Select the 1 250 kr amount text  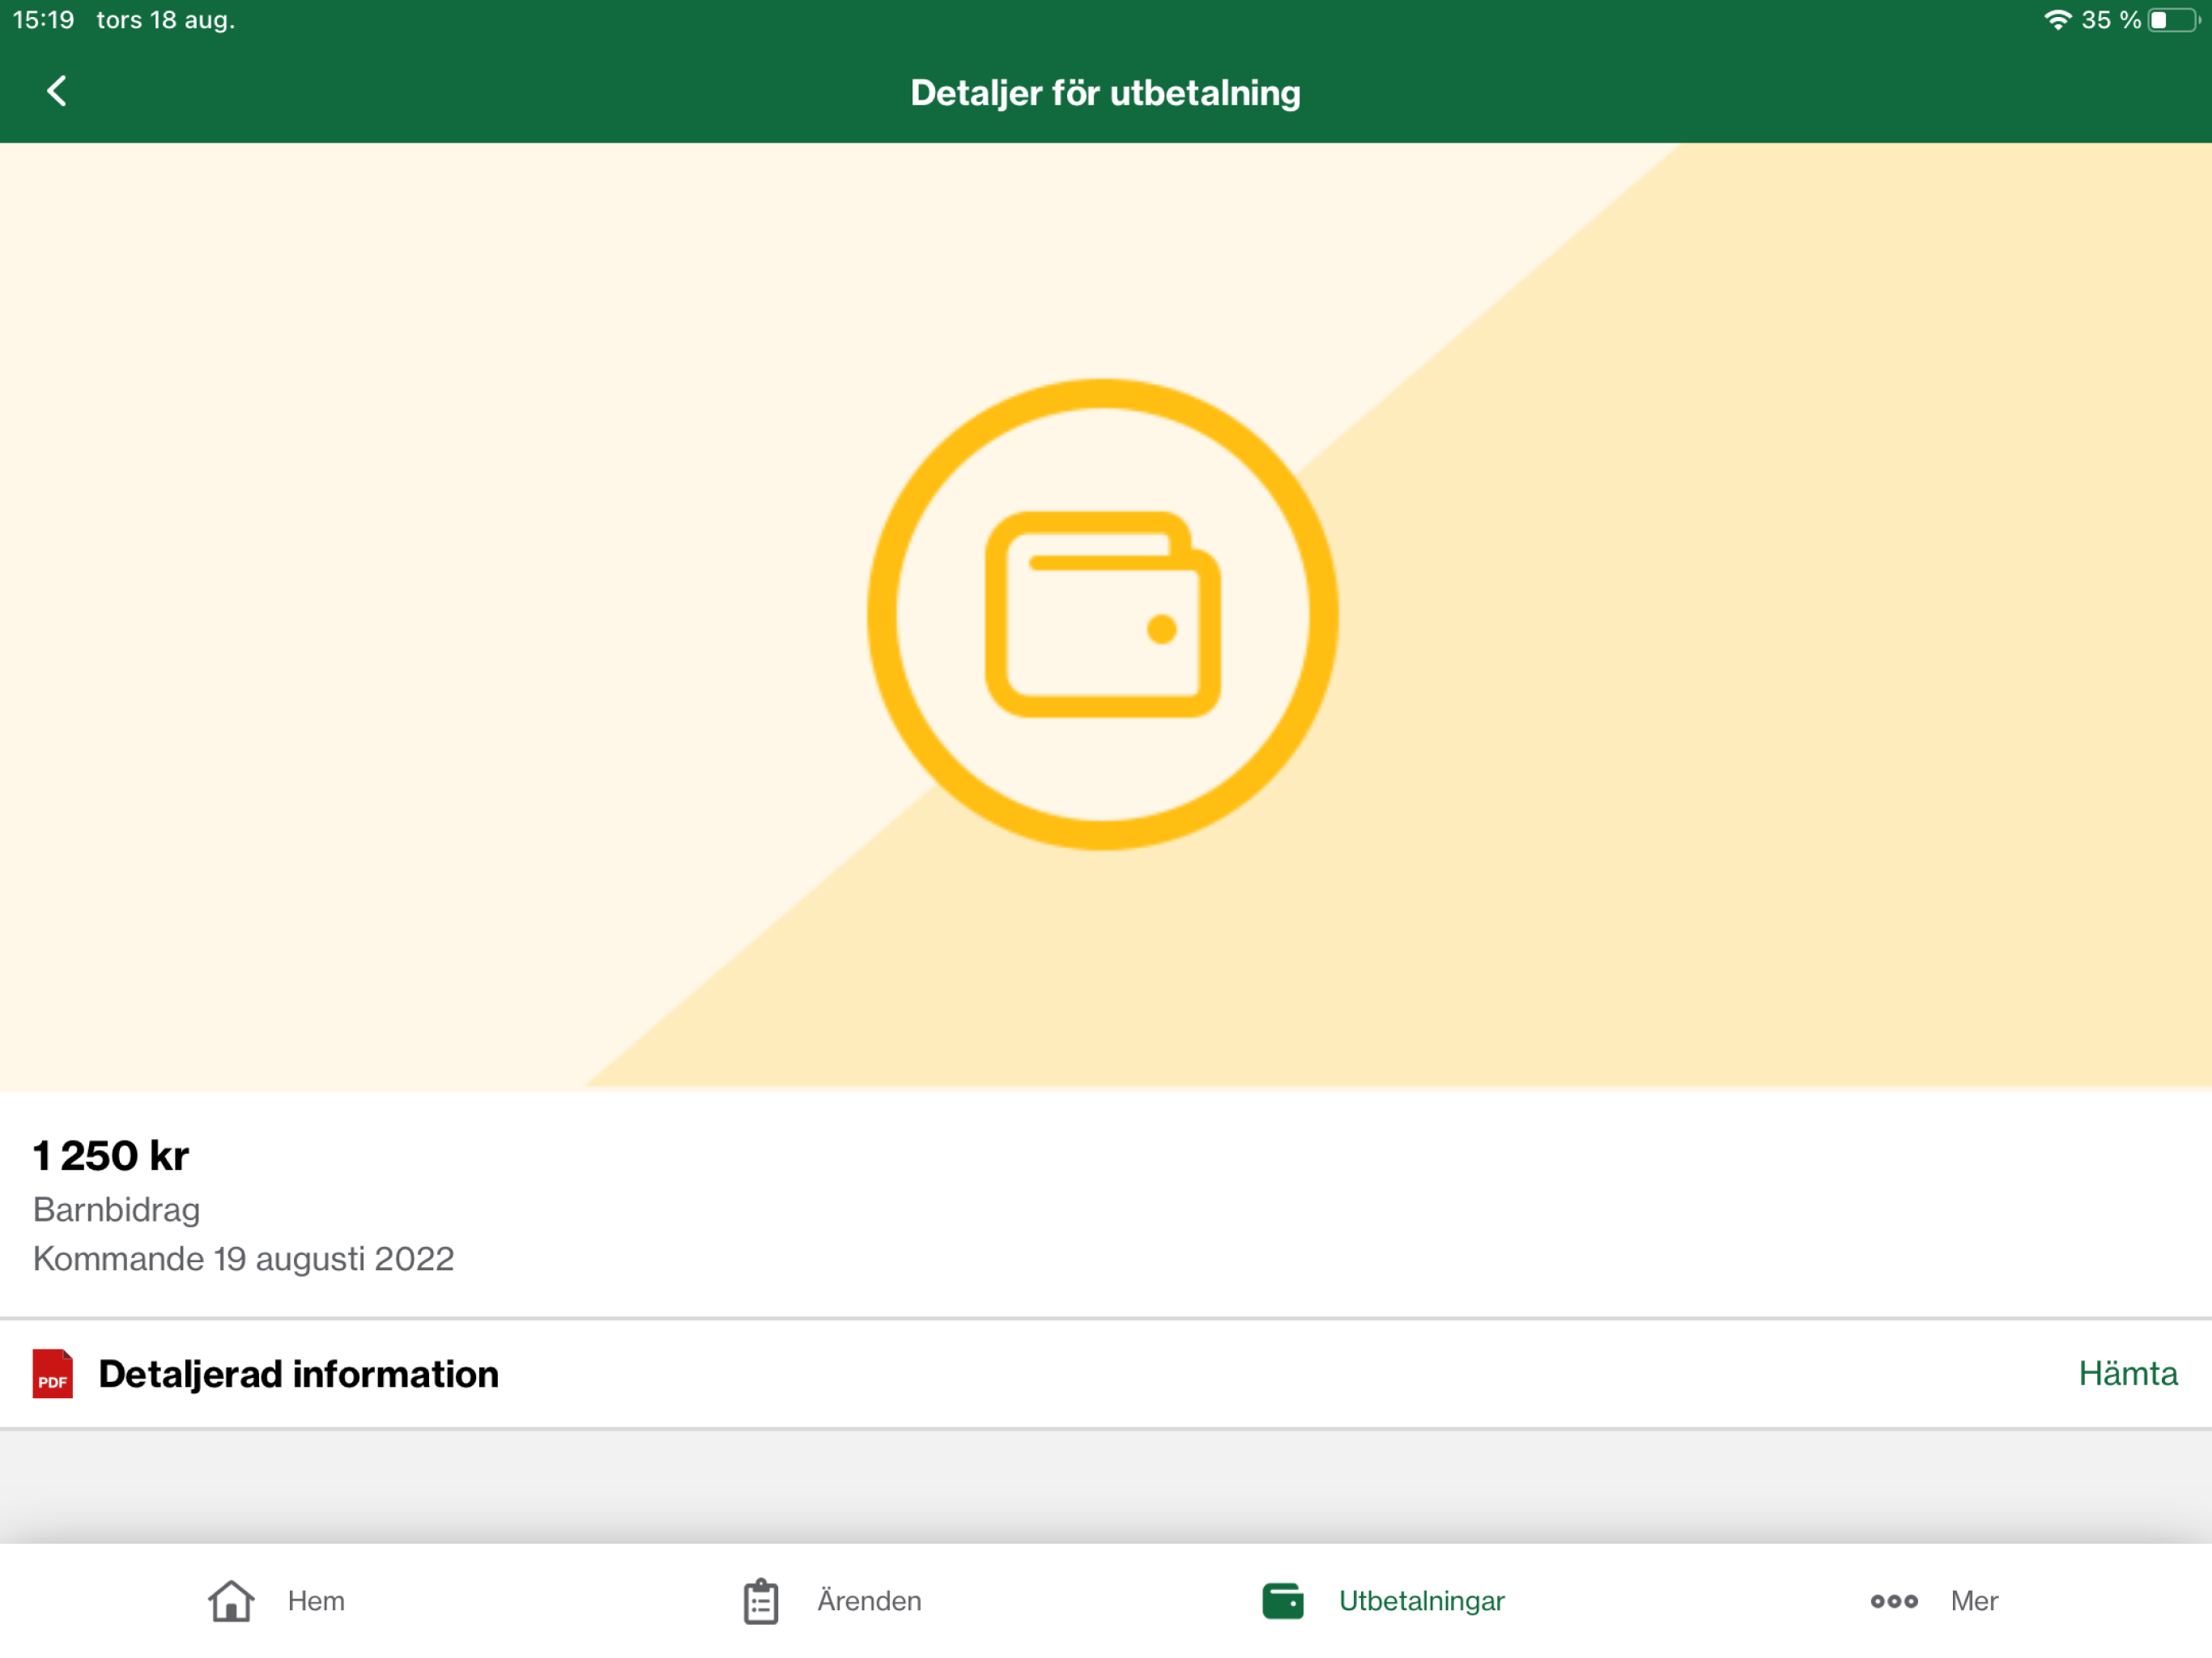click(111, 1155)
